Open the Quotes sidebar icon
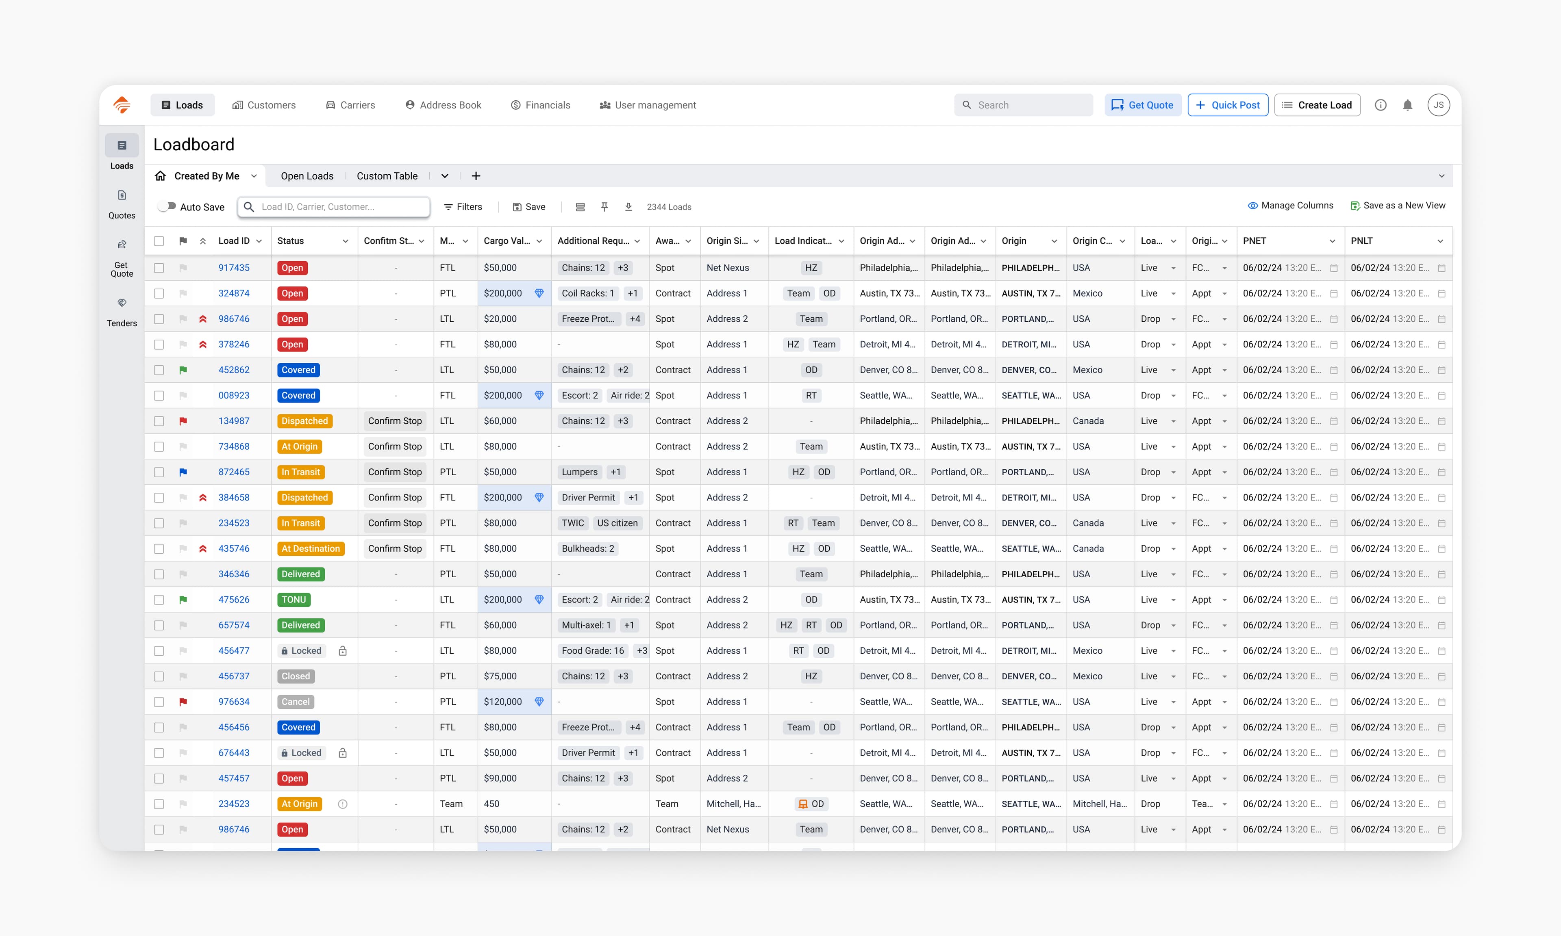The height and width of the screenshot is (936, 1561). click(122, 195)
